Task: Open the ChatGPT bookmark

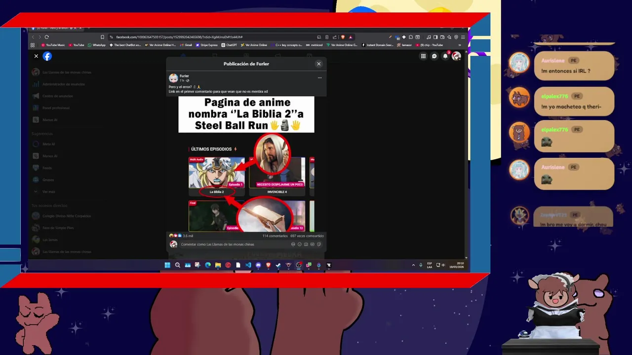Action: [229, 45]
